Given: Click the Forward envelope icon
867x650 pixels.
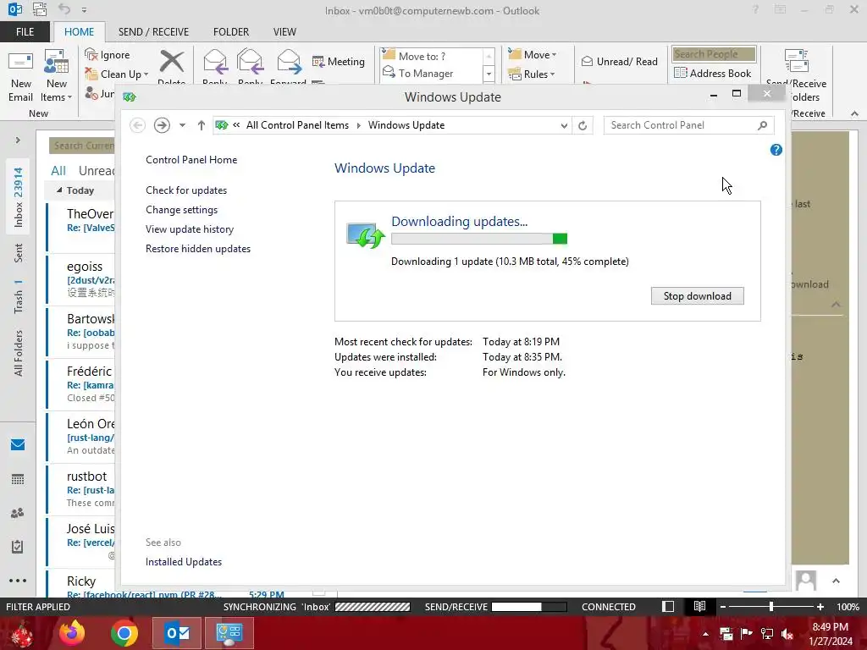Looking at the screenshot, I should pos(289,61).
